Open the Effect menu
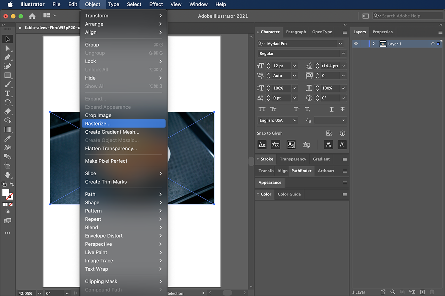This screenshot has width=445, height=296. 156,5
